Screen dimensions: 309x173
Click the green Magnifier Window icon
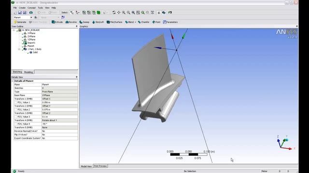tap(143, 12)
